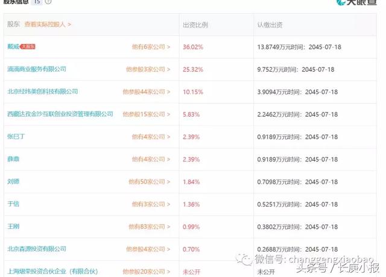386x277 pixels.
Task: Open 他有4家公司 link for 张巳丁
Action: (151, 137)
